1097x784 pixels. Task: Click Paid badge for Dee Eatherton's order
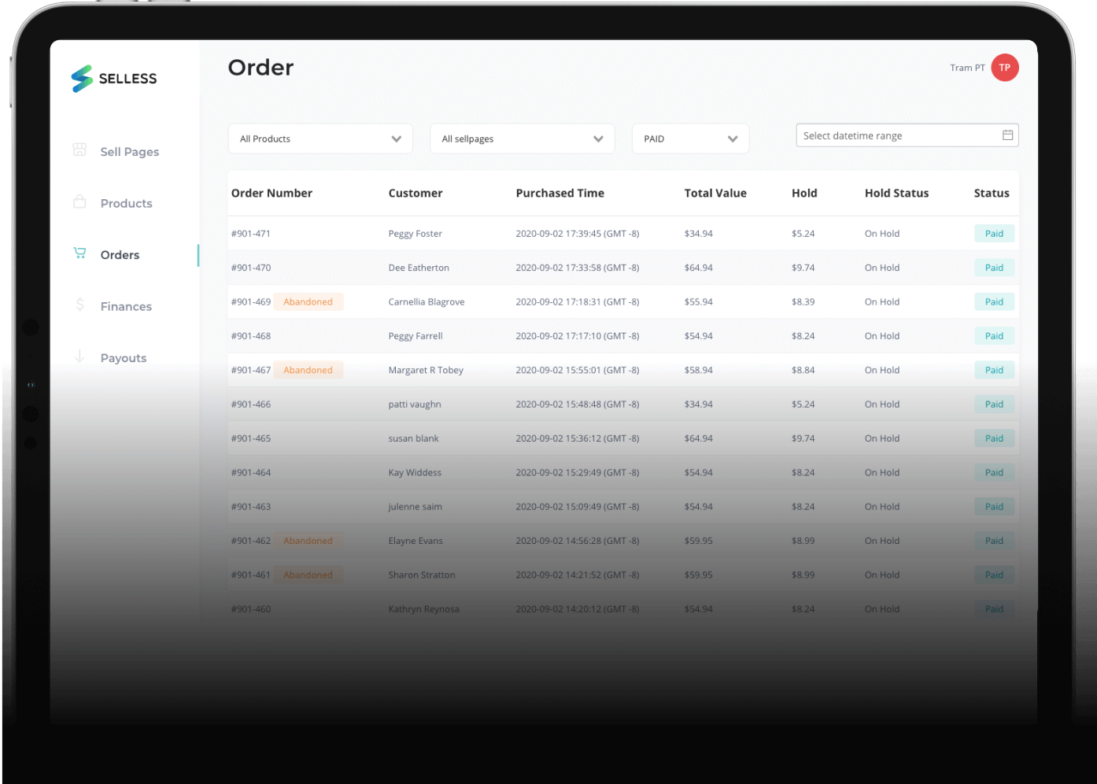994,268
